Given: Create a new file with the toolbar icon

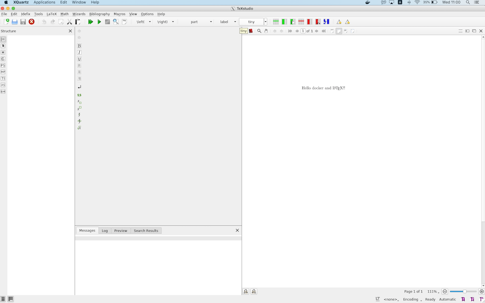Looking at the screenshot, I should [x=6, y=22].
